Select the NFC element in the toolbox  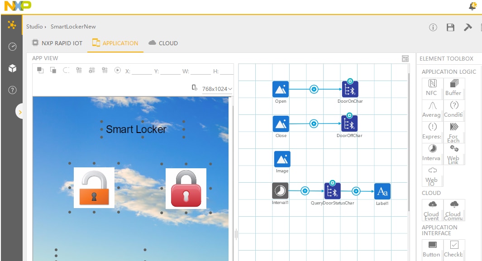click(x=431, y=88)
